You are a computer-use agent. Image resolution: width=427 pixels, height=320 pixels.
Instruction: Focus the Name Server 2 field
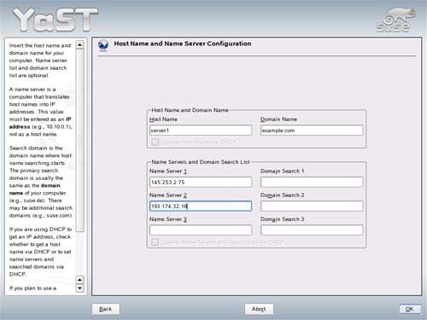click(201, 206)
